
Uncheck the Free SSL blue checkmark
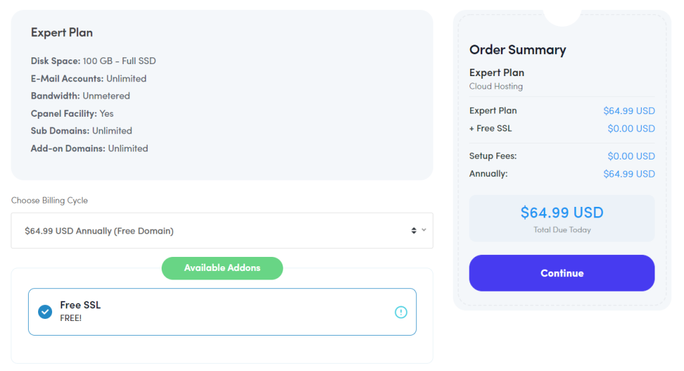coord(45,312)
